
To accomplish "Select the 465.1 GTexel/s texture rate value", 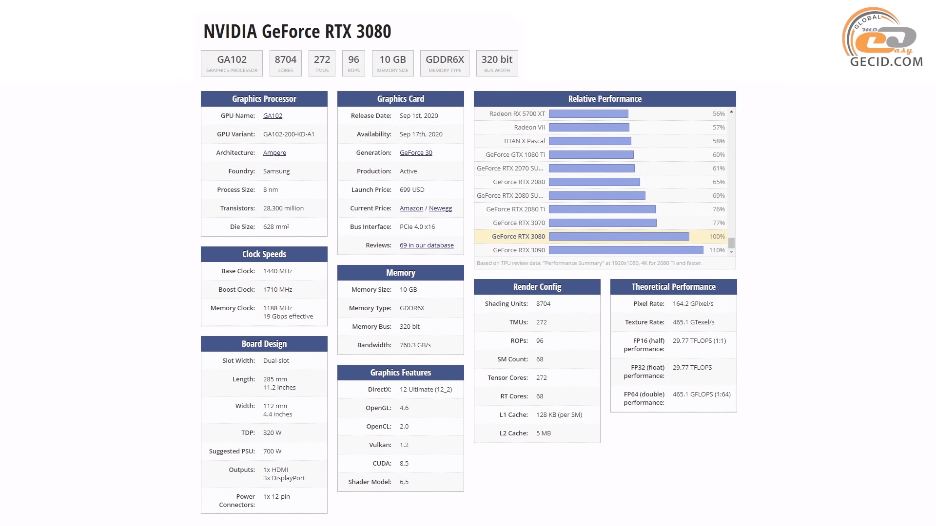I will 693,322.
